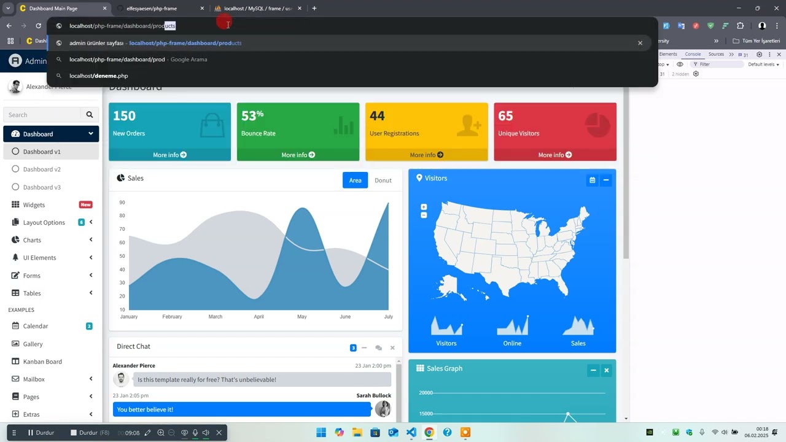Click the recorder zoom-in magnifier
Viewport: 786px width, 442px height.
click(161, 433)
